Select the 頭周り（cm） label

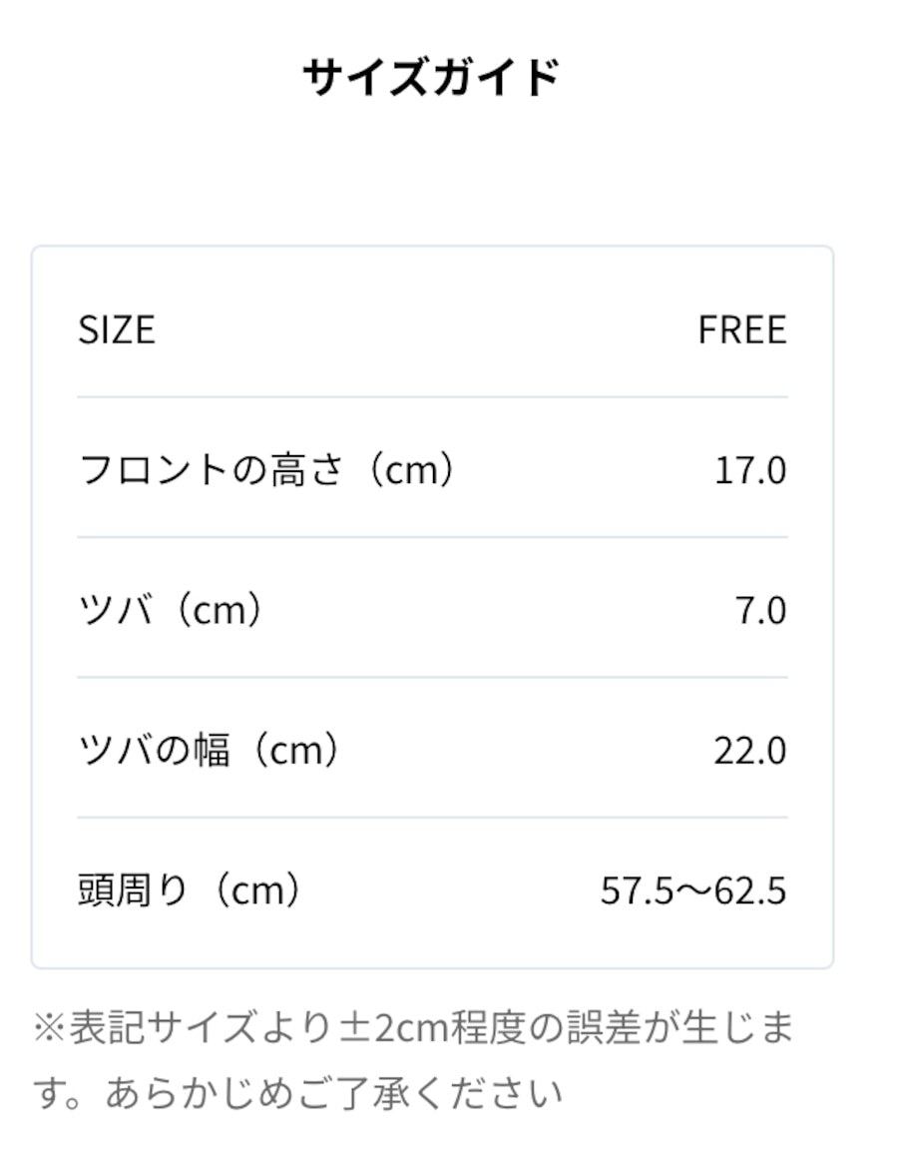tap(193, 890)
